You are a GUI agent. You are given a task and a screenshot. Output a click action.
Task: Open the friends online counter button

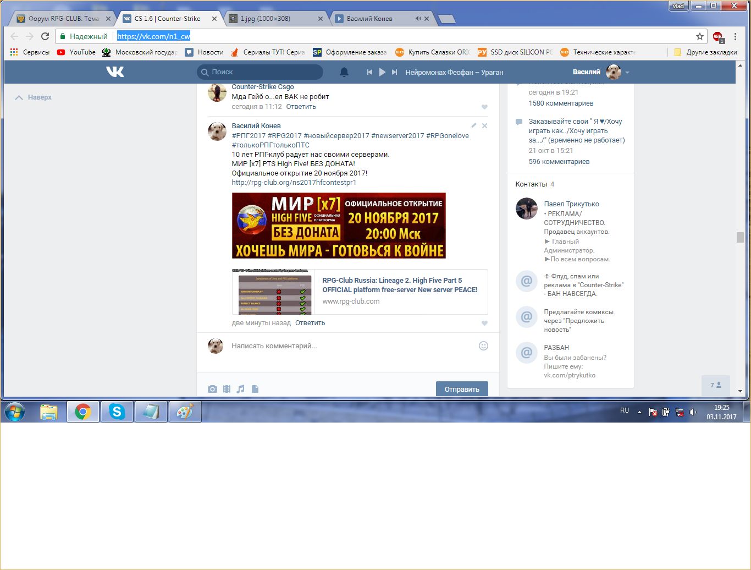point(716,385)
